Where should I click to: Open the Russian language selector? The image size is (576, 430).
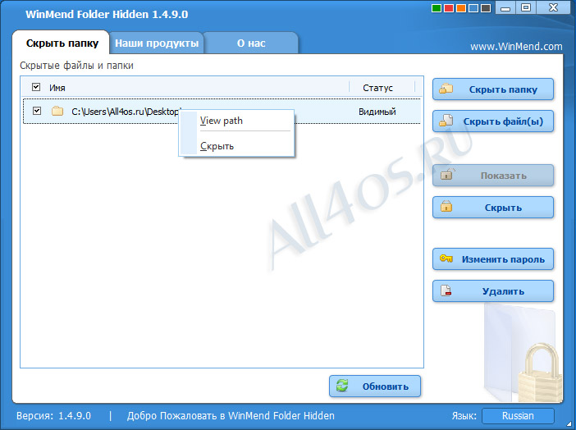point(518,416)
